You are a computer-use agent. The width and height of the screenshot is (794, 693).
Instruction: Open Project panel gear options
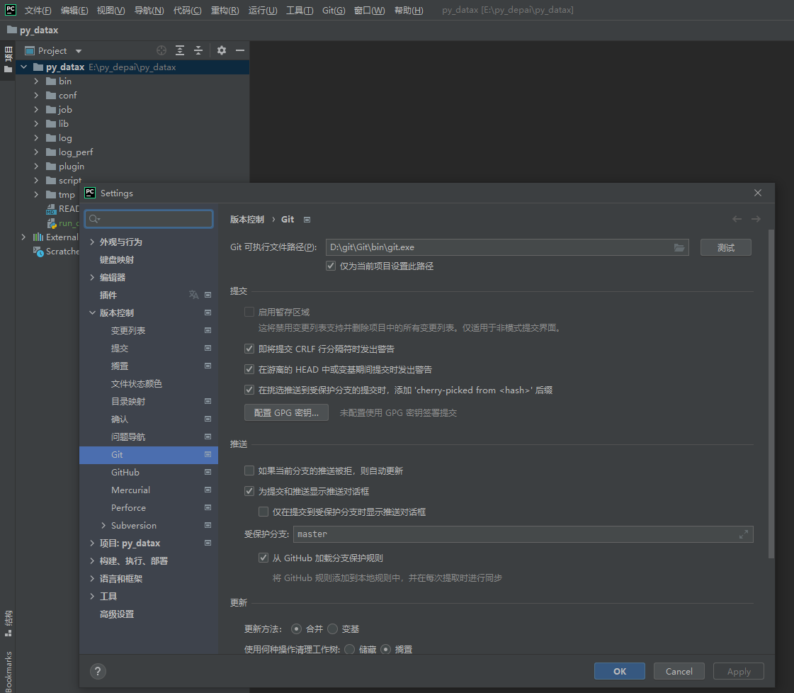coord(221,50)
